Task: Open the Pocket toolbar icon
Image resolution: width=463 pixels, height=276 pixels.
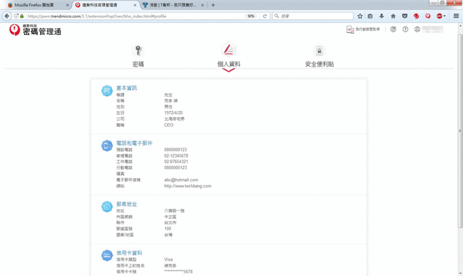Action: (404, 16)
